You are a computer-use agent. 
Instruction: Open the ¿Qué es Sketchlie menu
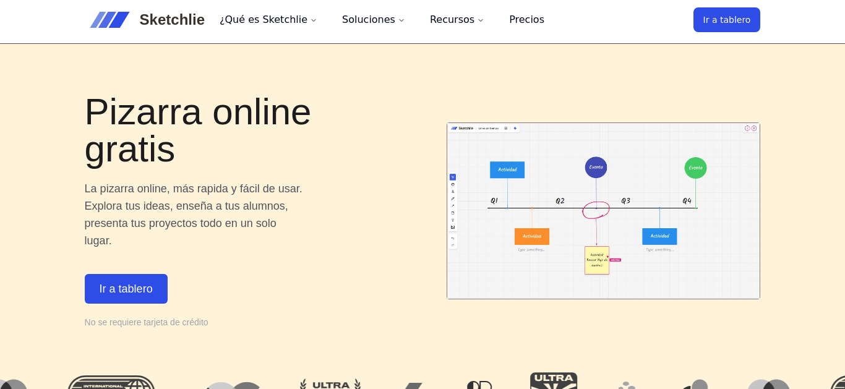click(x=268, y=20)
